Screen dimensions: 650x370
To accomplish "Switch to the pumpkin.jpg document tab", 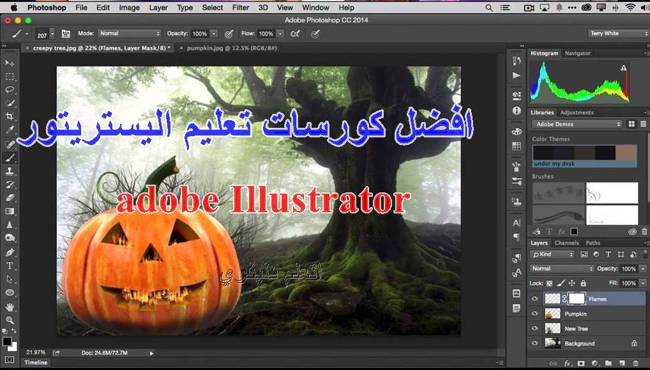I will click(231, 48).
